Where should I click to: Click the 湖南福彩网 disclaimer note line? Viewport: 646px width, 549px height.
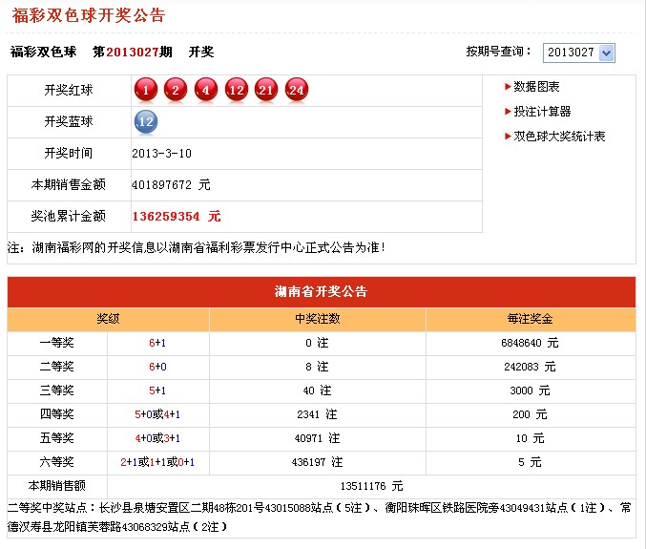(x=197, y=247)
